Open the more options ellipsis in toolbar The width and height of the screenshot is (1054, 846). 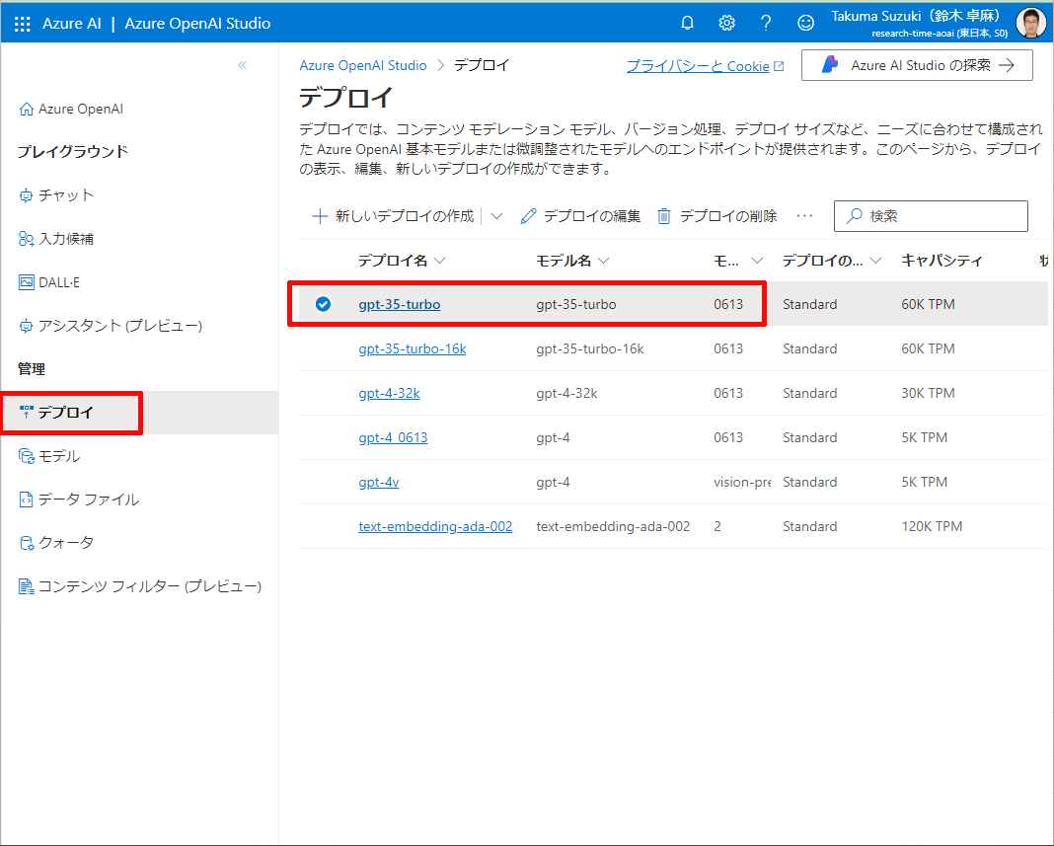click(805, 216)
